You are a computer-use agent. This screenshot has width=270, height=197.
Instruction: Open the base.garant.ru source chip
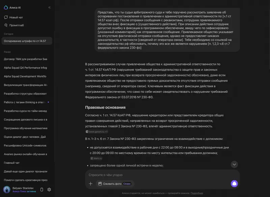98,131
